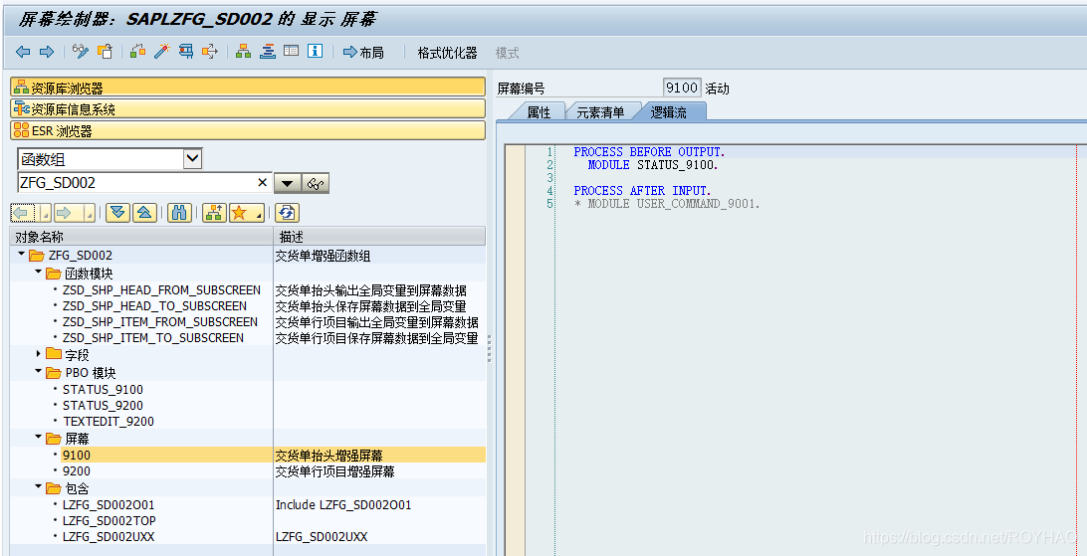Image resolution: width=1087 pixels, height=556 pixels.
Task: Collapse all nodes with the double-up icon
Action: pyautogui.click(x=144, y=213)
